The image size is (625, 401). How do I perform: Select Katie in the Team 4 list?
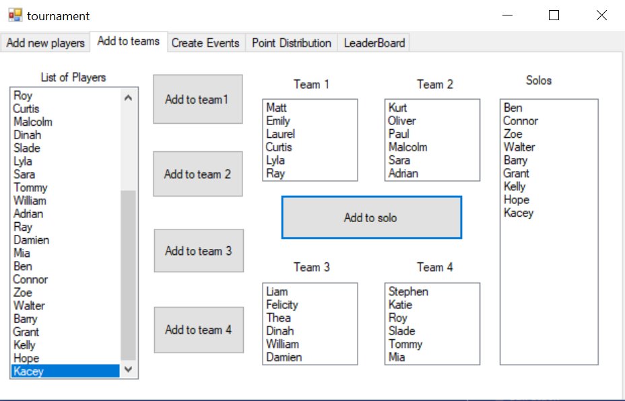pos(432,305)
